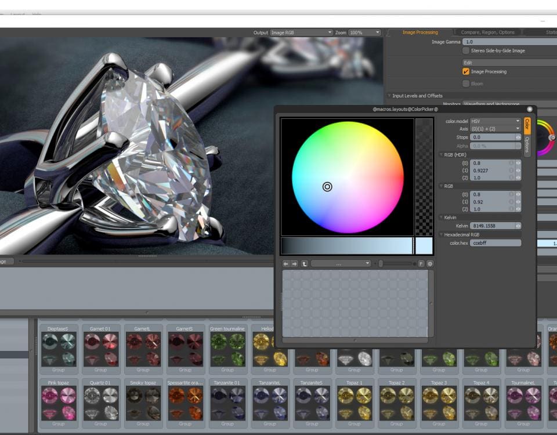This screenshot has height=435, width=557.
Task: Click the forward arrow in color picker toolbar
Action: pyautogui.click(x=295, y=264)
